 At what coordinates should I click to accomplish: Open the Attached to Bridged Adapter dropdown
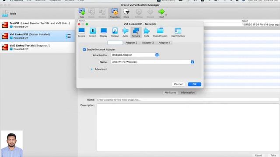point(135,55)
